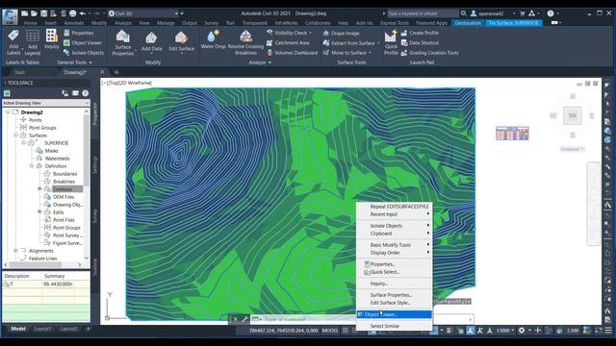Viewport: 616px width, 346px height.
Task: Toggle the status bar Customization menu icon
Action: pyautogui.click(x=608, y=331)
